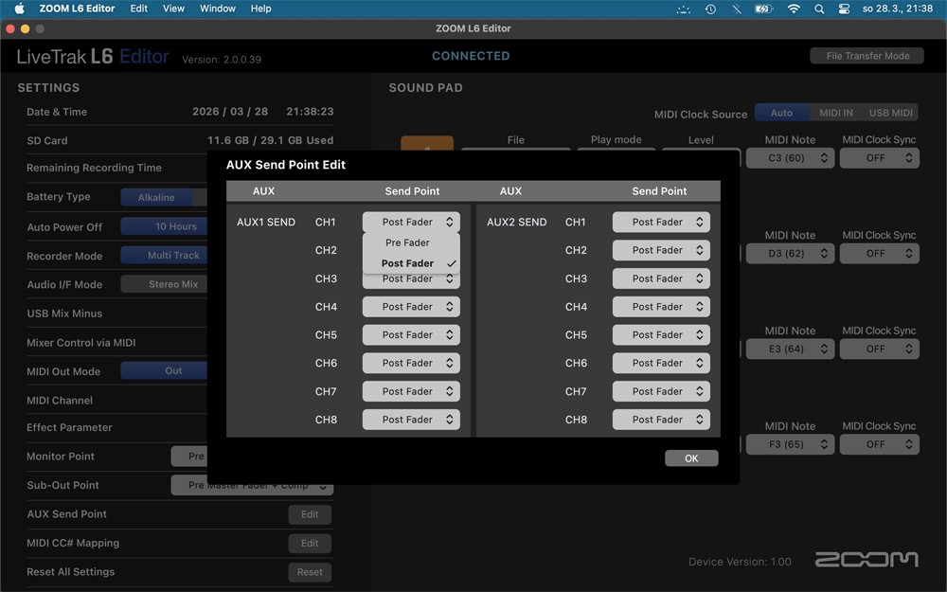
Task: Click the Bluetooth-off icon in menu bar
Action: (x=736, y=9)
